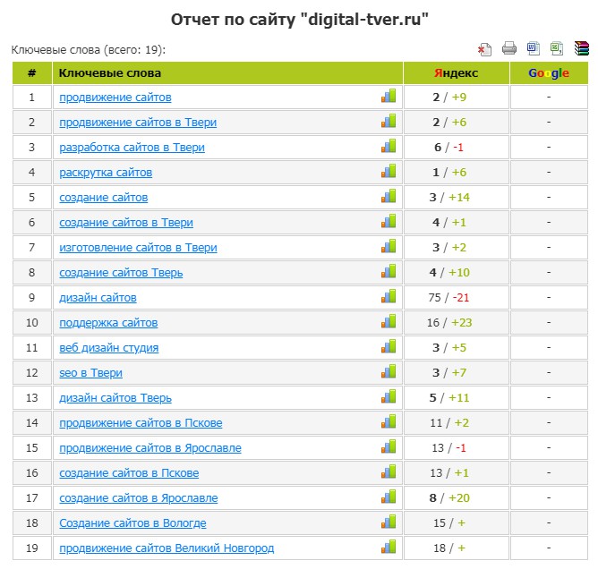The height and width of the screenshot is (569, 598).
Task: Select the Yandex value '2 / +9'
Action: pos(449,98)
